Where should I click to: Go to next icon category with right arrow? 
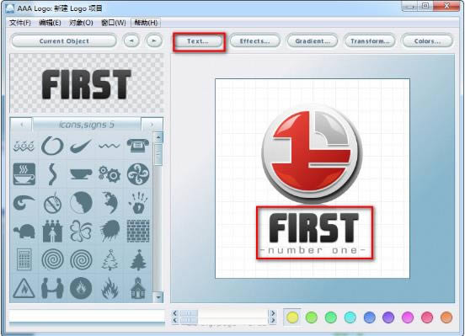tap(152, 125)
